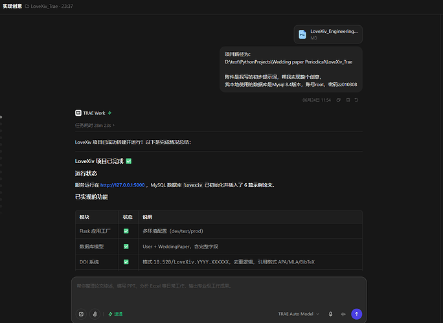Image resolution: width=443 pixels, height=323 pixels.
Task: Click the green check in DOI 系统 row
Action: tap(126, 262)
